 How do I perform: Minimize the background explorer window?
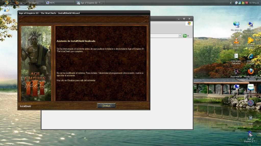[x=179, y=19]
